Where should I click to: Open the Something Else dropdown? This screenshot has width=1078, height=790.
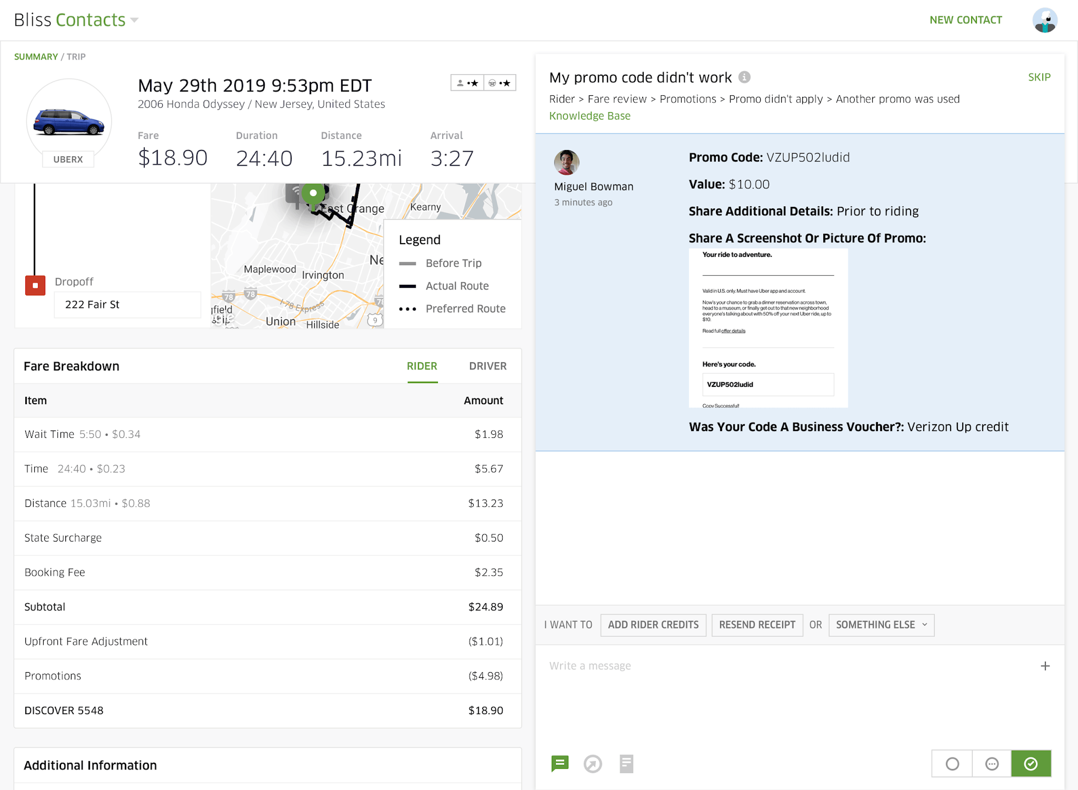881,625
